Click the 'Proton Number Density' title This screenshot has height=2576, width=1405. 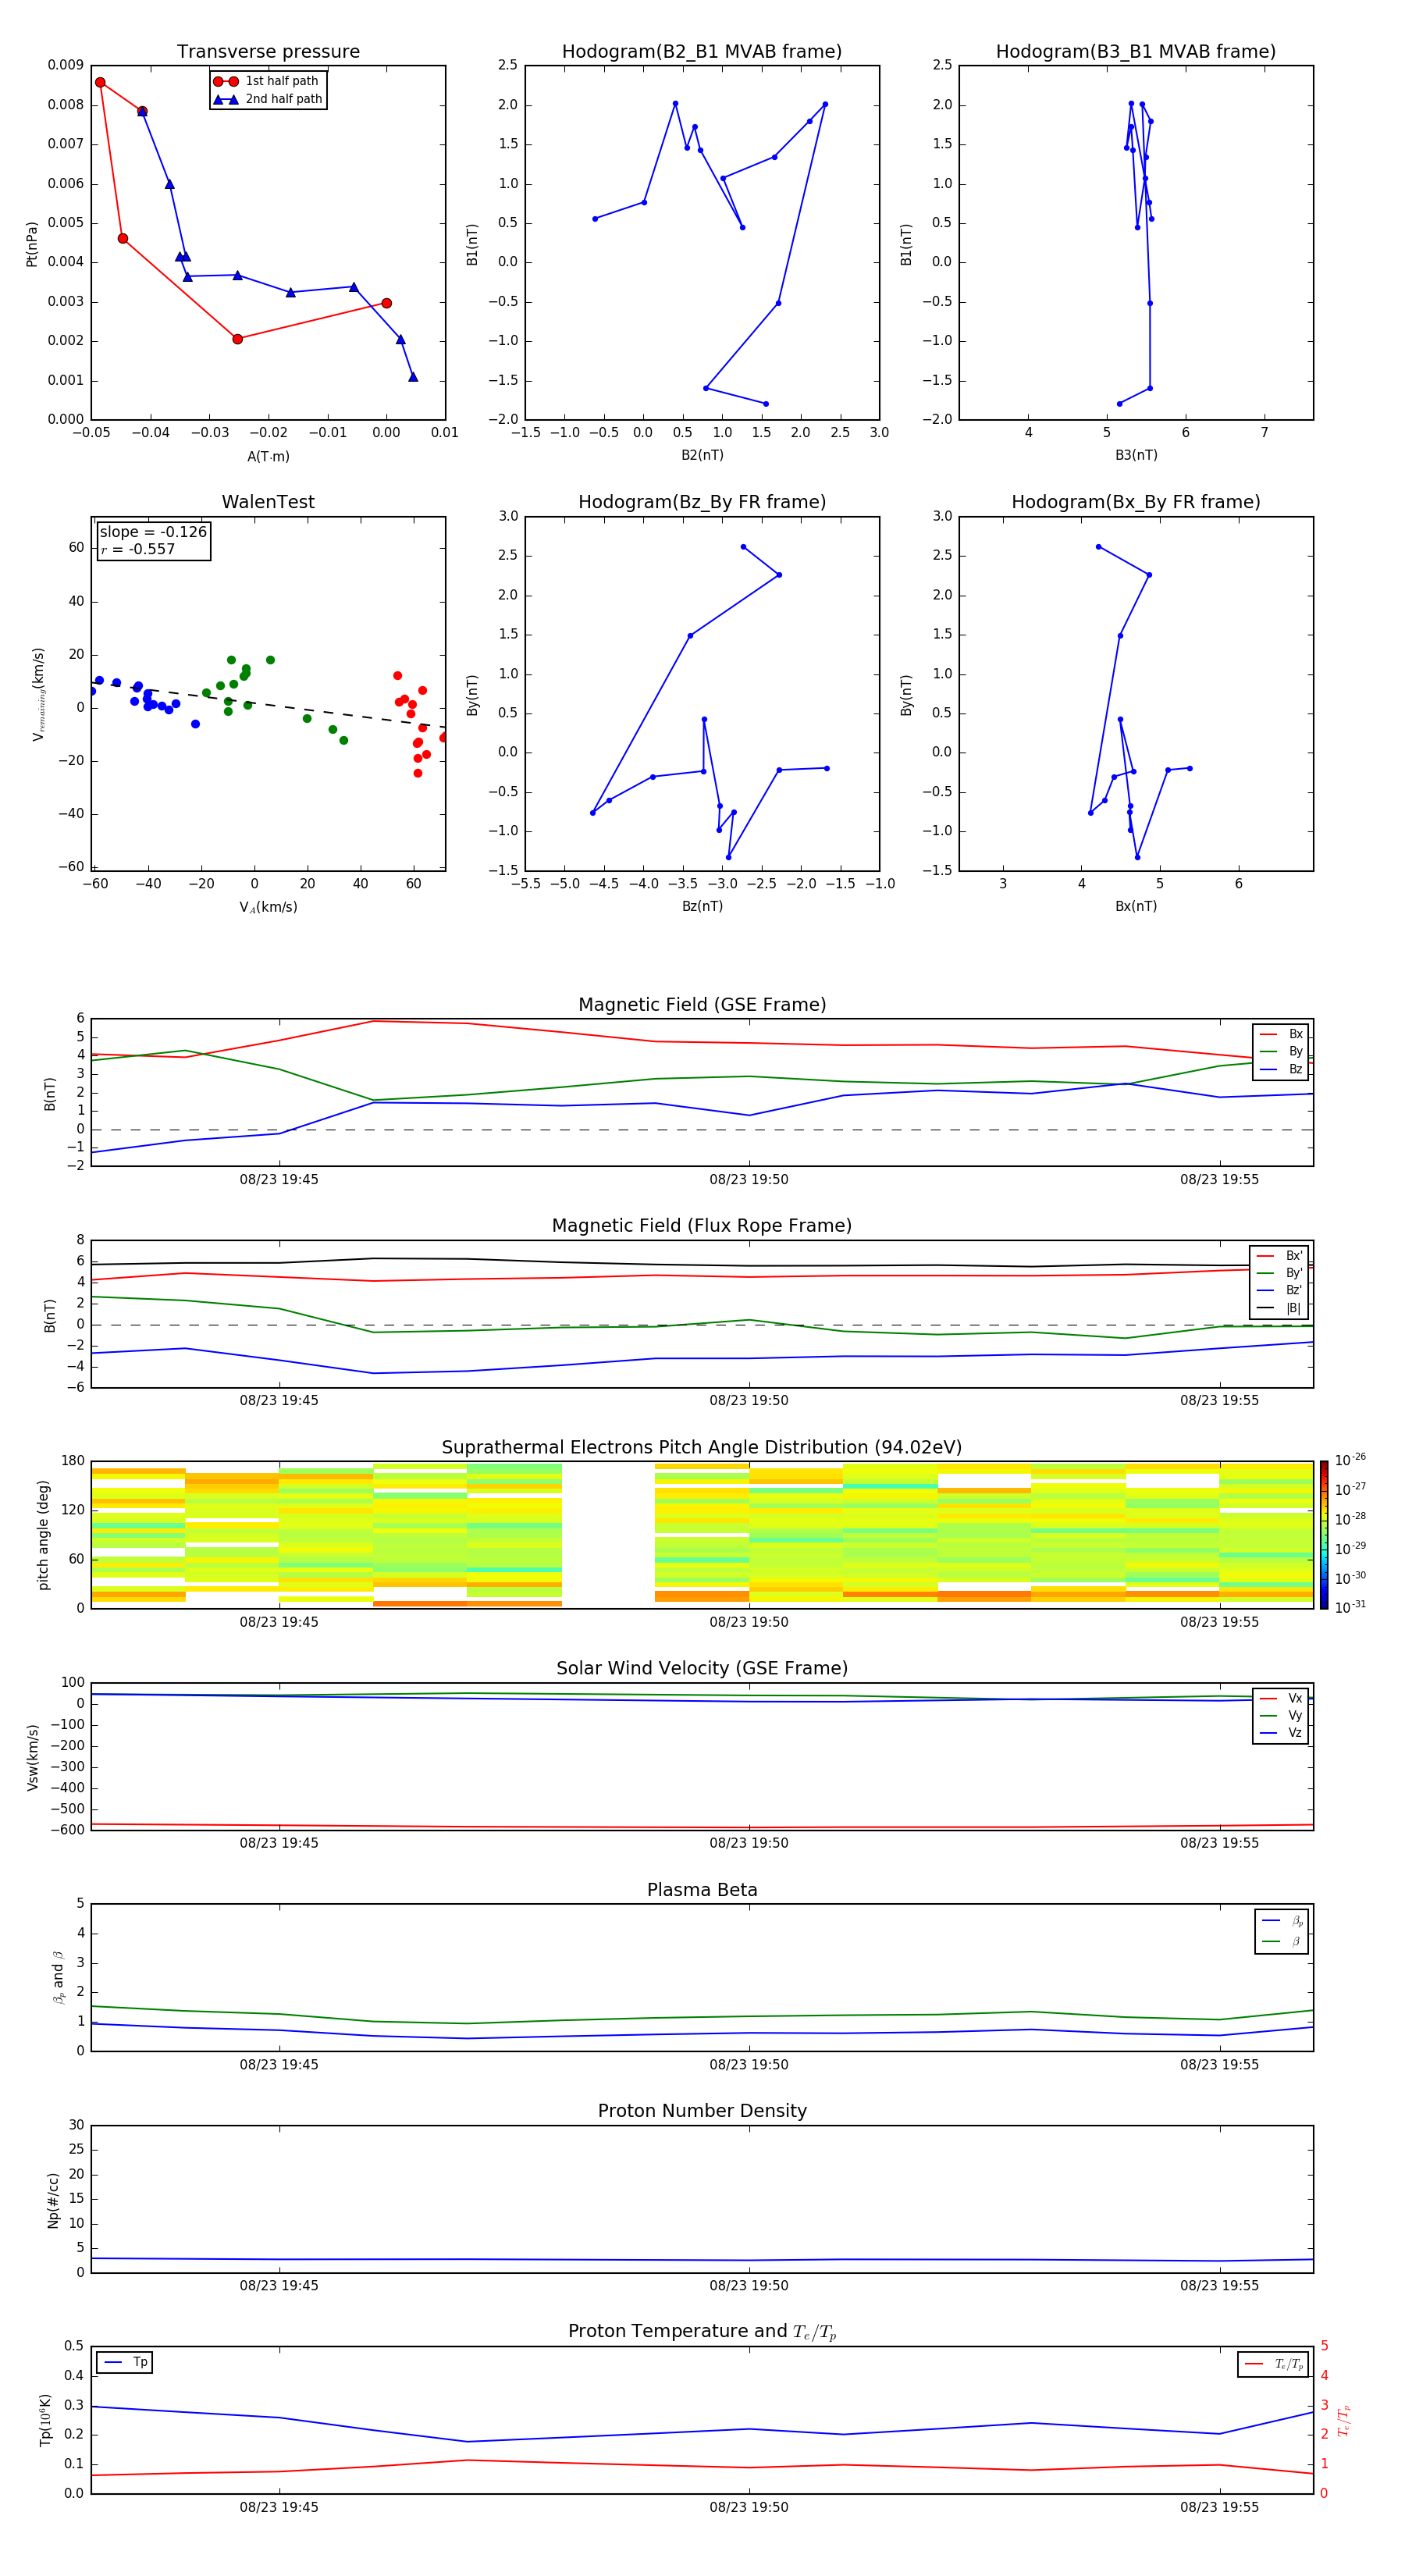[702, 2111]
